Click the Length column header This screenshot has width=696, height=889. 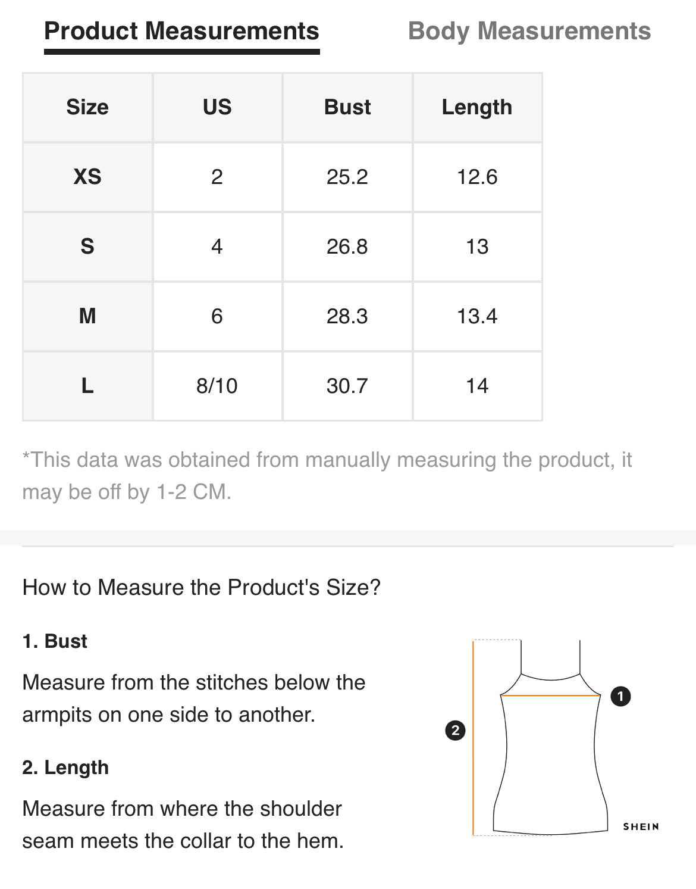(477, 107)
